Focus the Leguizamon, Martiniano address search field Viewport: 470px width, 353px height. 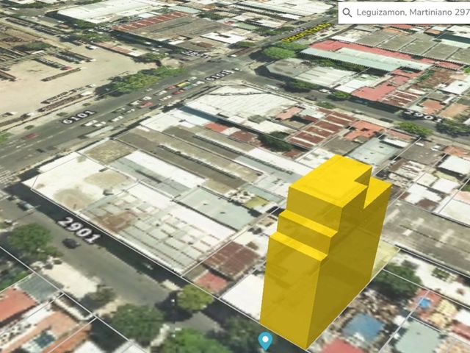click(404, 13)
